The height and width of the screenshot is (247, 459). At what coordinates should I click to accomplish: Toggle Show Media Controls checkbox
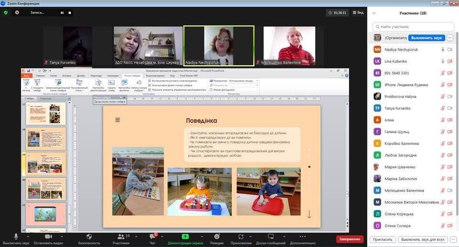[x=150, y=90]
